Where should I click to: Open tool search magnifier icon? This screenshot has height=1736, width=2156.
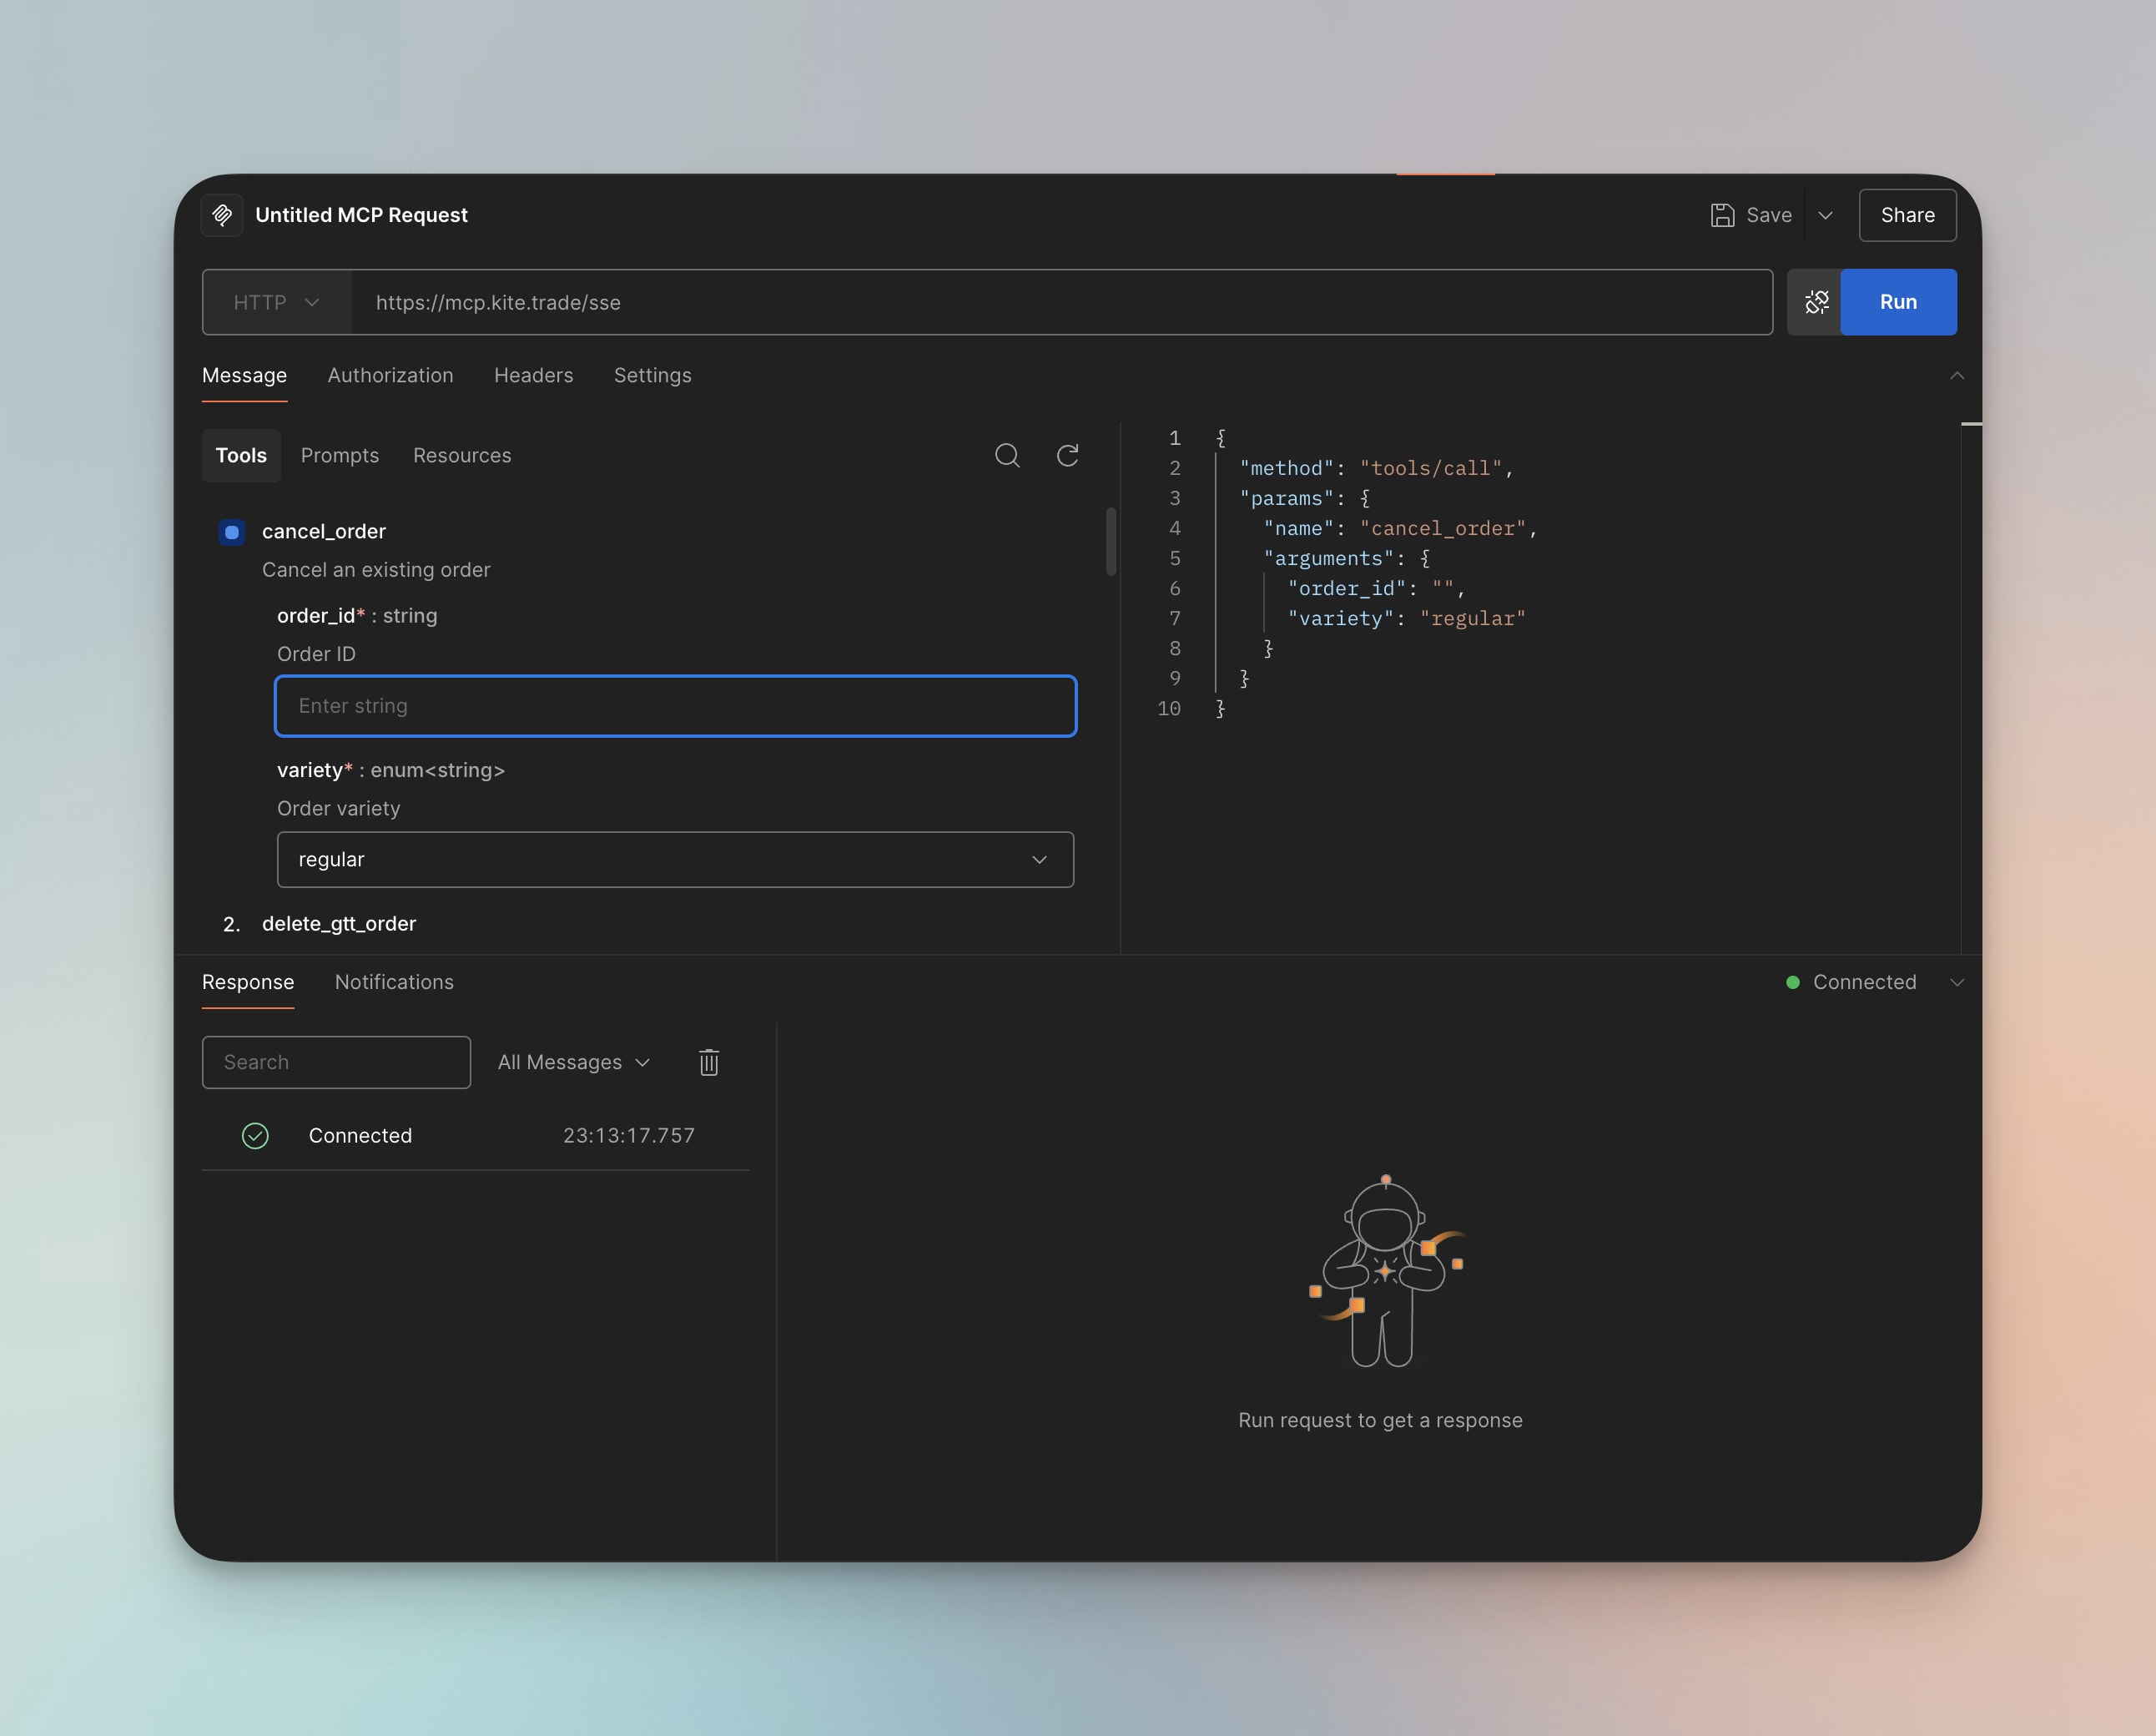point(1007,457)
